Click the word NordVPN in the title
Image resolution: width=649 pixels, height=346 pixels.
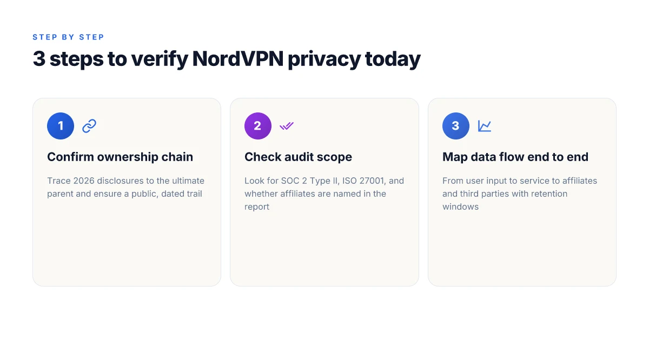pyautogui.click(x=237, y=59)
